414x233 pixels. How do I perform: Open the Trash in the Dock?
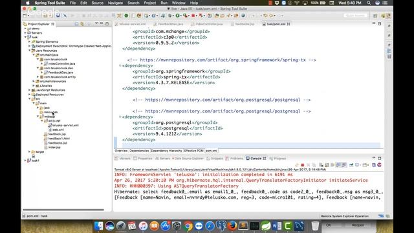point(315,226)
